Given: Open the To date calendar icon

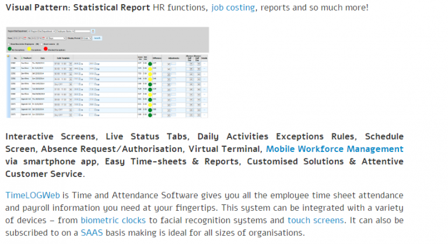Looking at the screenshot, I should click(x=44, y=38).
